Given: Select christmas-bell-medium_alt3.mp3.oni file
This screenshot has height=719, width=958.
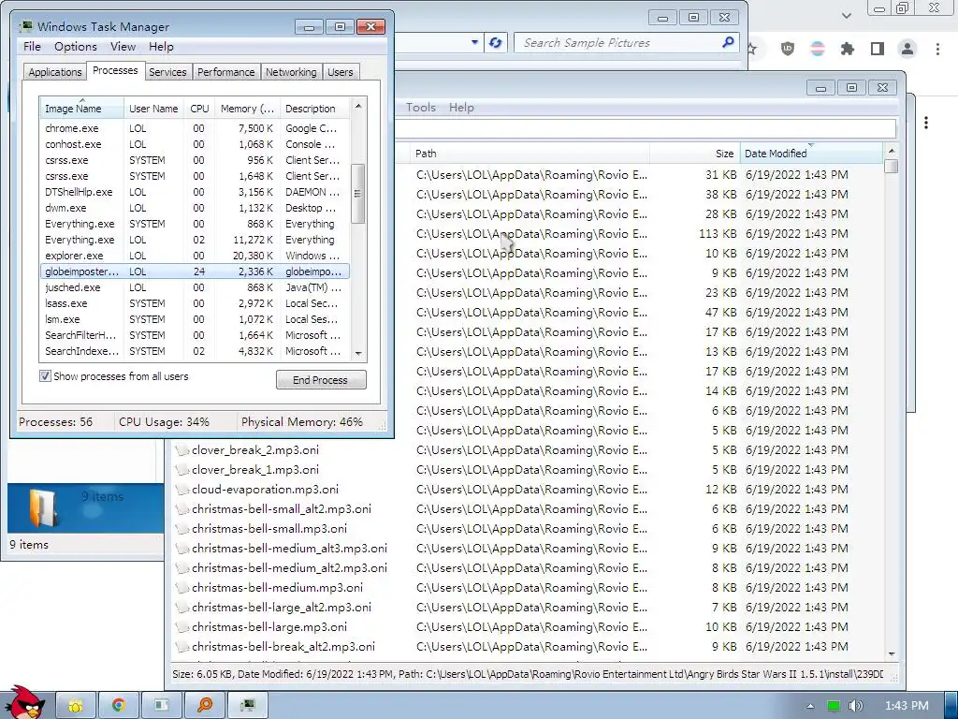Looking at the screenshot, I should [x=289, y=549].
